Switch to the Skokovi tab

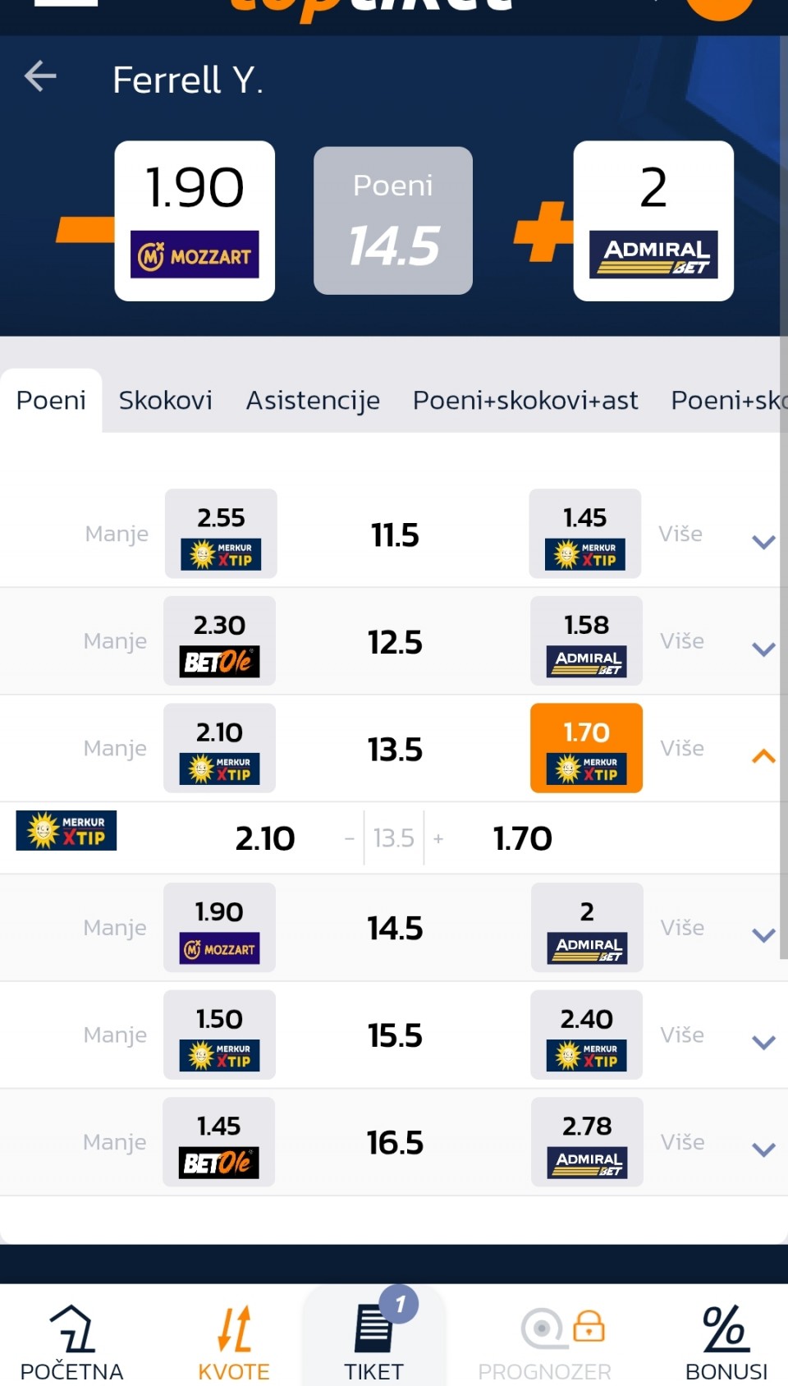click(x=165, y=400)
